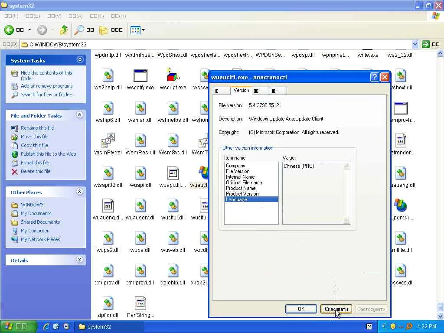Click Publish this file to the Web
This screenshot has height=333, width=444.
(x=49, y=154)
